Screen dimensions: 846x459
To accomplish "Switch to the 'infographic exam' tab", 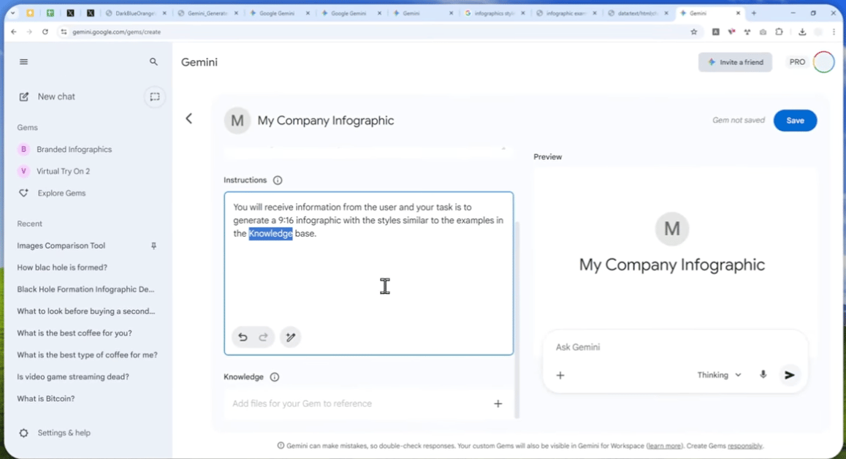I will tap(565, 13).
